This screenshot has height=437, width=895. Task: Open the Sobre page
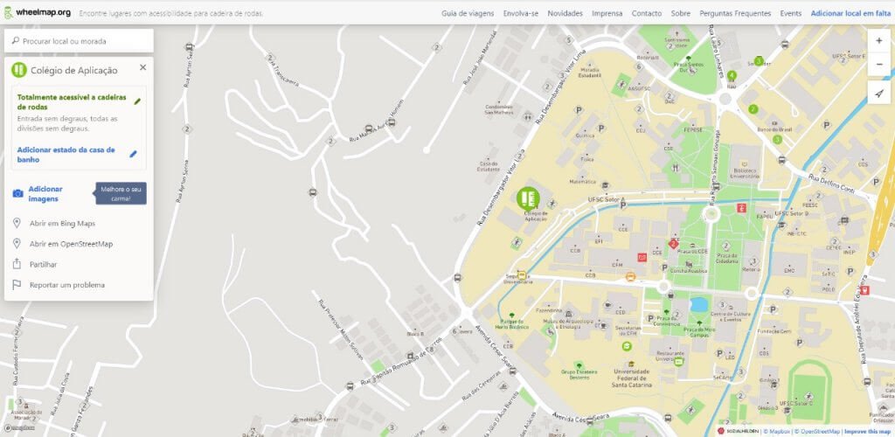(x=680, y=13)
